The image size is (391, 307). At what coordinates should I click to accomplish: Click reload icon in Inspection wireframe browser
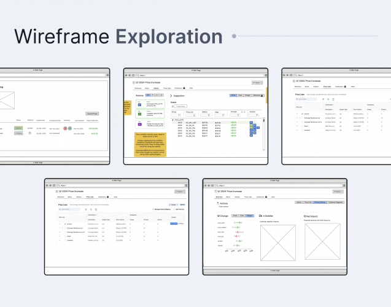[133, 76]
